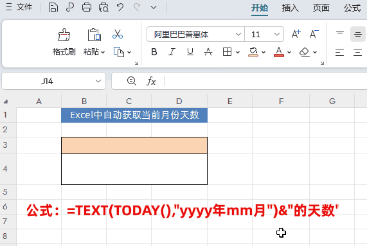The height and width of the screenshot is (246, 367).
Task: Open font group dialog launcher
Action: point(322,63)
